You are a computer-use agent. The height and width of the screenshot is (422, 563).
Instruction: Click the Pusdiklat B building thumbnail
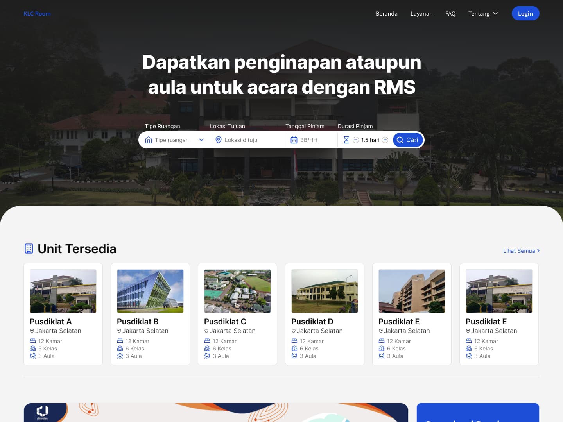(x=150, y=291)
